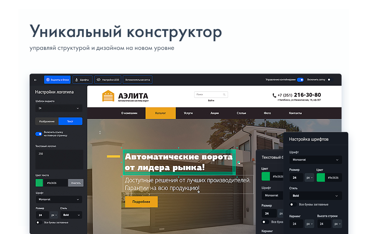This screenshot has width=381, height=234.
Task: Click the search magnifier icon
Action: pyautogui.click(x=224, y=95)
